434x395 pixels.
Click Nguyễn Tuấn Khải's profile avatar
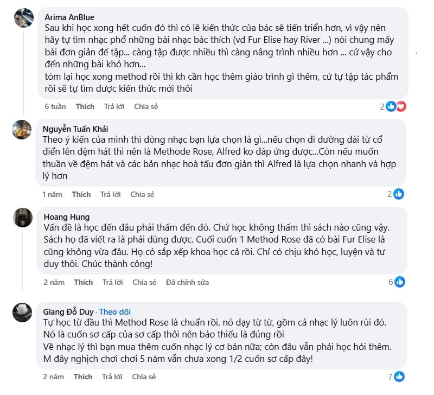pos(23,130)
